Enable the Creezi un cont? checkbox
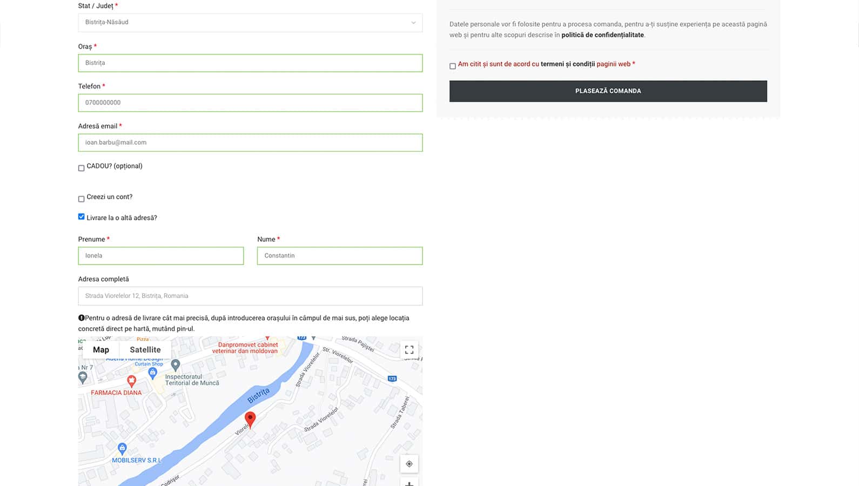Viewport: 859px width, 486px height. (82, 199)
